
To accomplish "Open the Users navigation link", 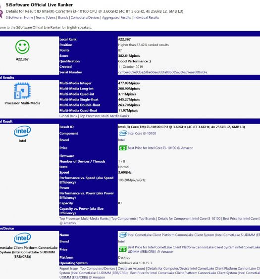I will pyautogui.click(x=52, y=17).
